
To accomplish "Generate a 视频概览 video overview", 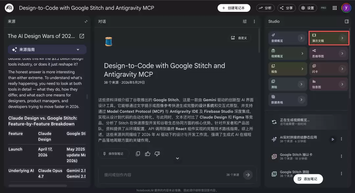I will pyautogui.click(x=288, y=53).
